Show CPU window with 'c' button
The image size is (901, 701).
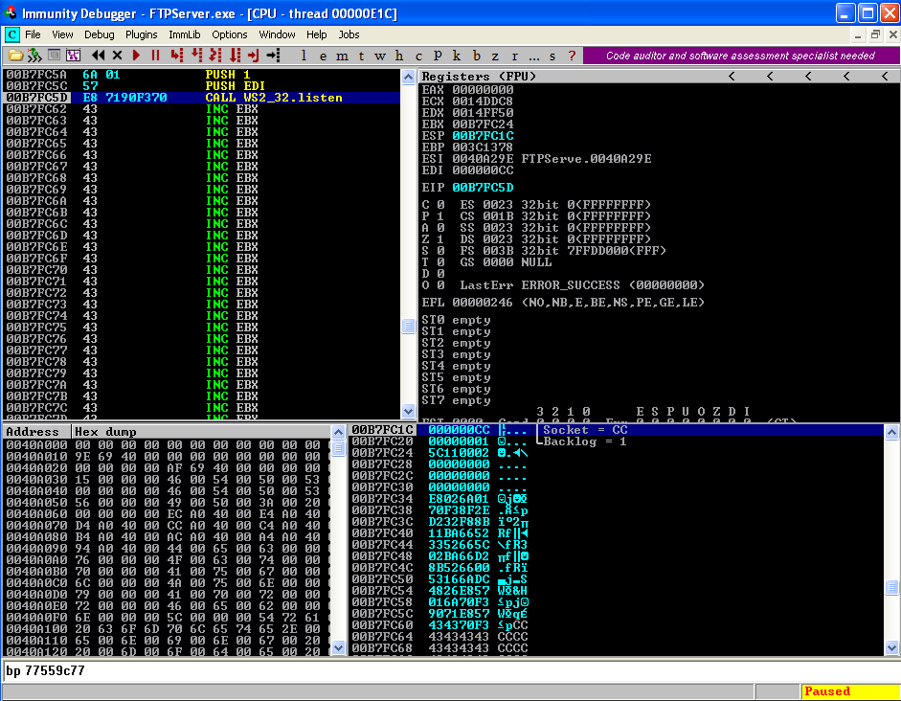pyautogui.click(x=418, y=56)
